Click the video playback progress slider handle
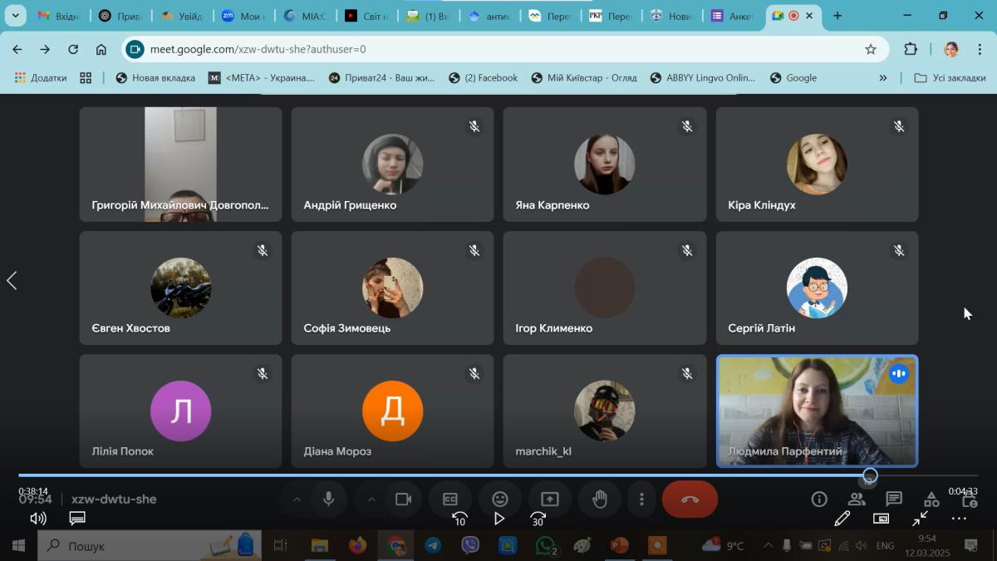997x561 pixels. (x=870, y=476)
